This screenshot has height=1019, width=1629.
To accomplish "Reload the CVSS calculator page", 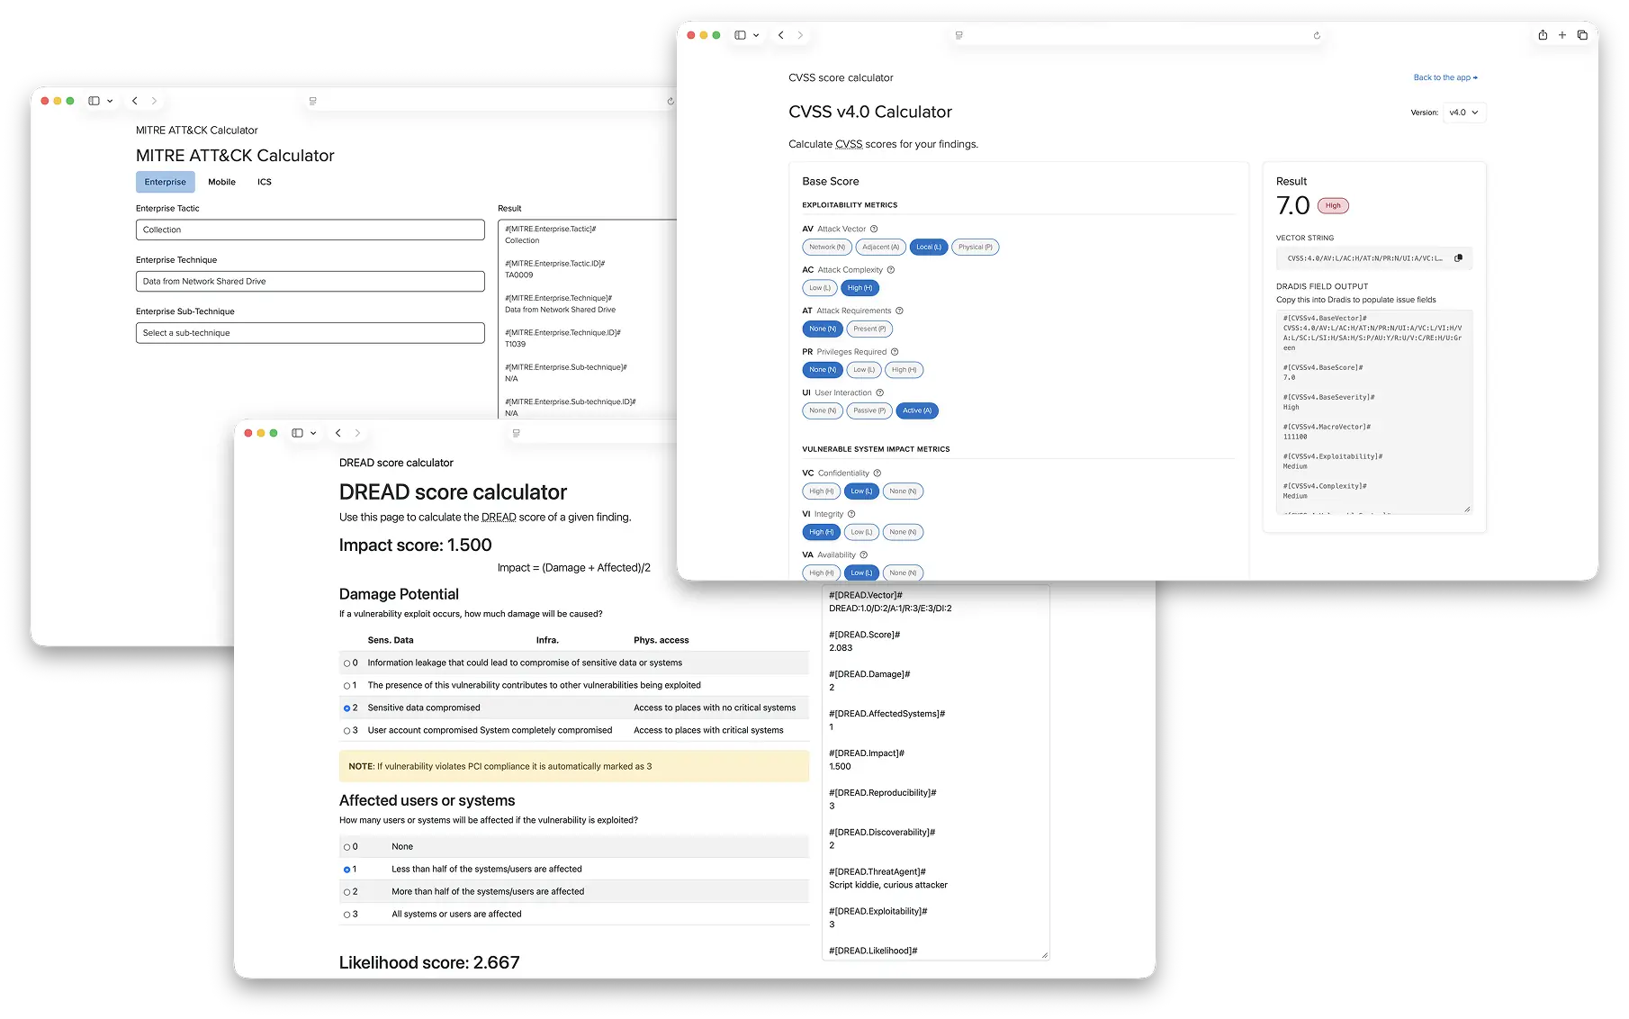I will [x=1317, y=36].
